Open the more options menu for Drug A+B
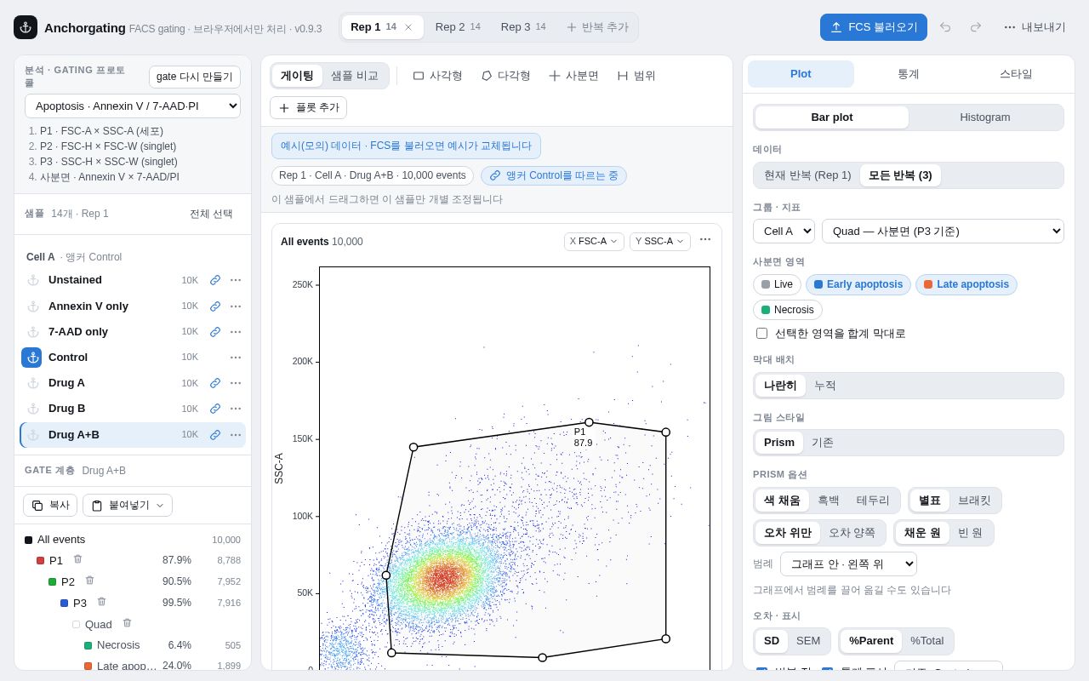This screenshot has width=1089, height=681. click(x=236, y=434)
